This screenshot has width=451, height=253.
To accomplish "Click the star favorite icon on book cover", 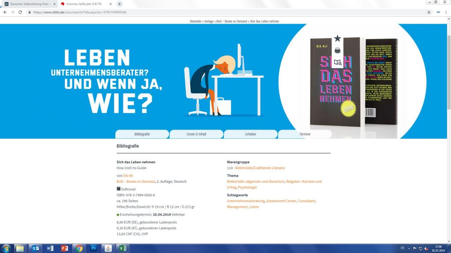I will click(337, 39).
